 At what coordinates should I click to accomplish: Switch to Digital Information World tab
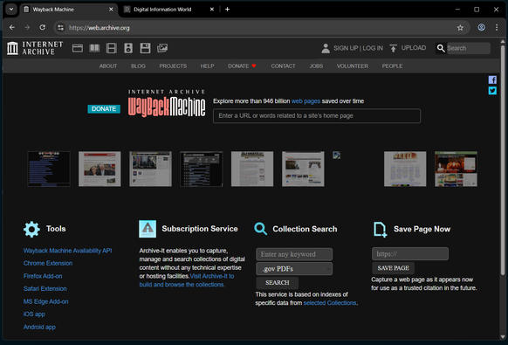click(169, 10)
